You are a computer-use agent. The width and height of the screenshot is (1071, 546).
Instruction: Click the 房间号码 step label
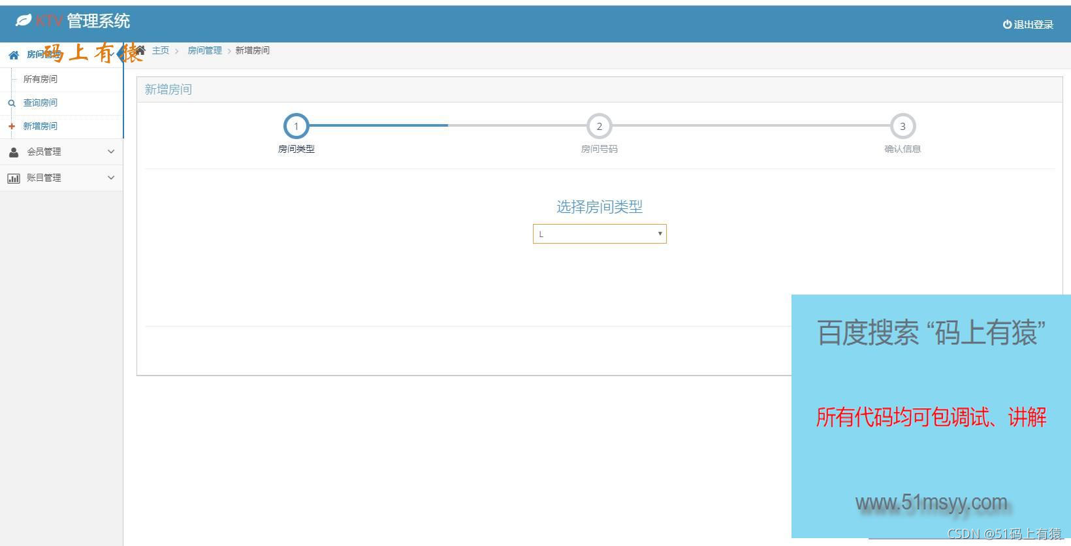599,149
